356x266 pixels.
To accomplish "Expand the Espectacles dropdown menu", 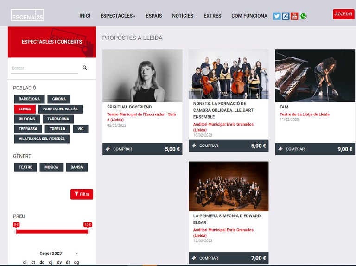I will (118, 16).
